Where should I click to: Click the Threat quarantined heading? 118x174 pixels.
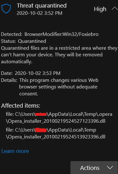(42, 6)
